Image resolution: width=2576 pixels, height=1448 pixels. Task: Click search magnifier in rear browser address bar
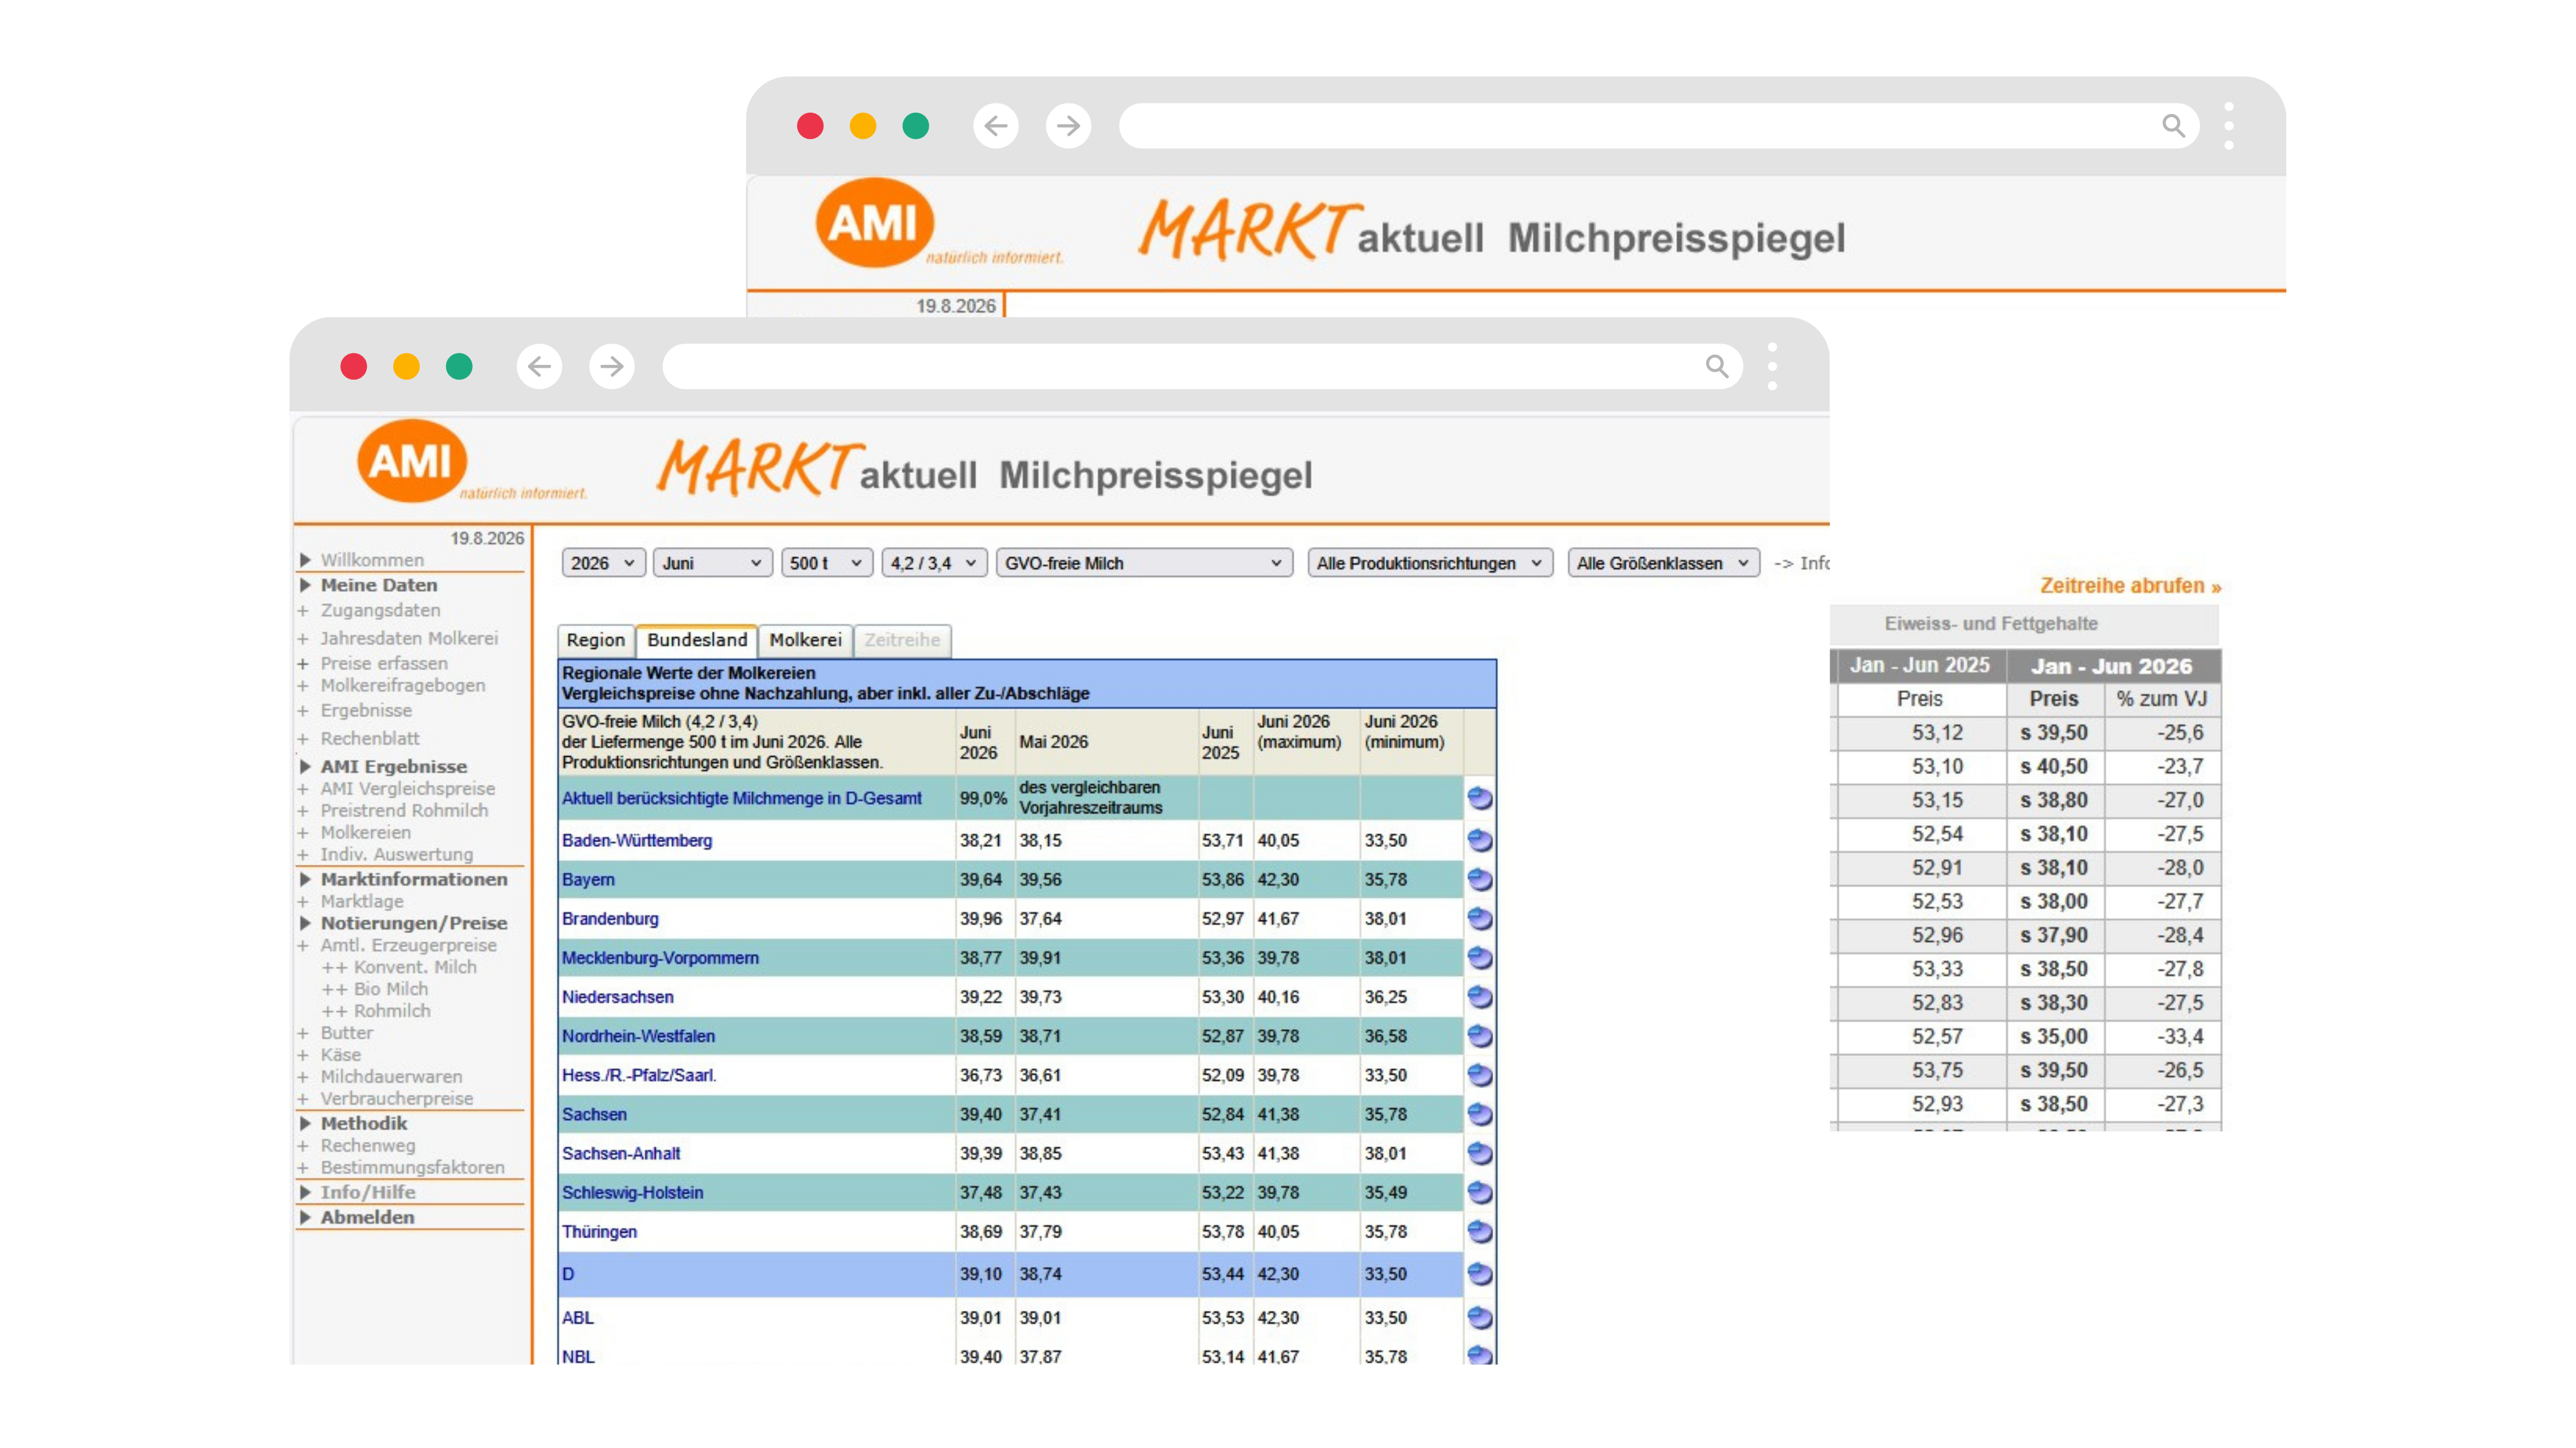tap(2174, 126)
